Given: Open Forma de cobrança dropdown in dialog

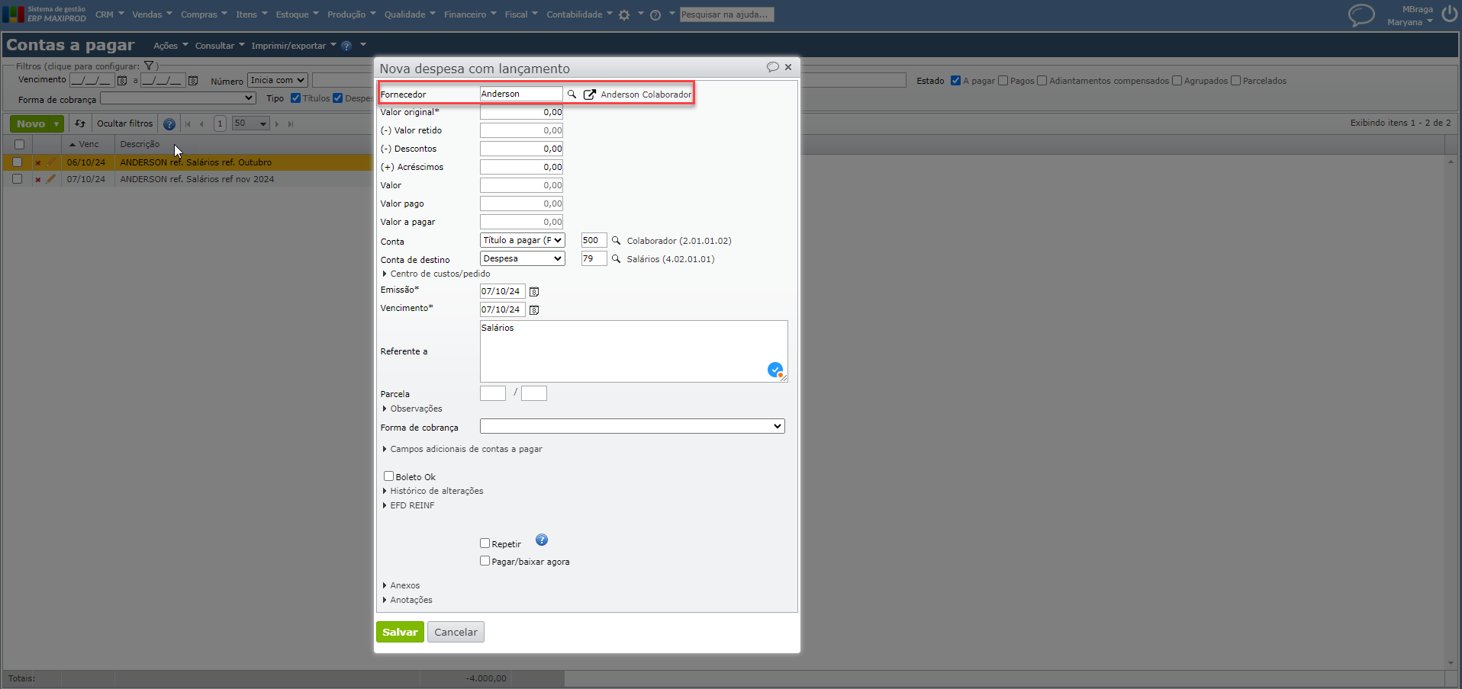Looking at the screenshot, I should (633, 426).
